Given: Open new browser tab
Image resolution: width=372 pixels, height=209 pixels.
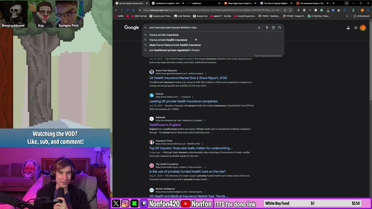Looking at the screenshot, I should [x=333, y=3].
